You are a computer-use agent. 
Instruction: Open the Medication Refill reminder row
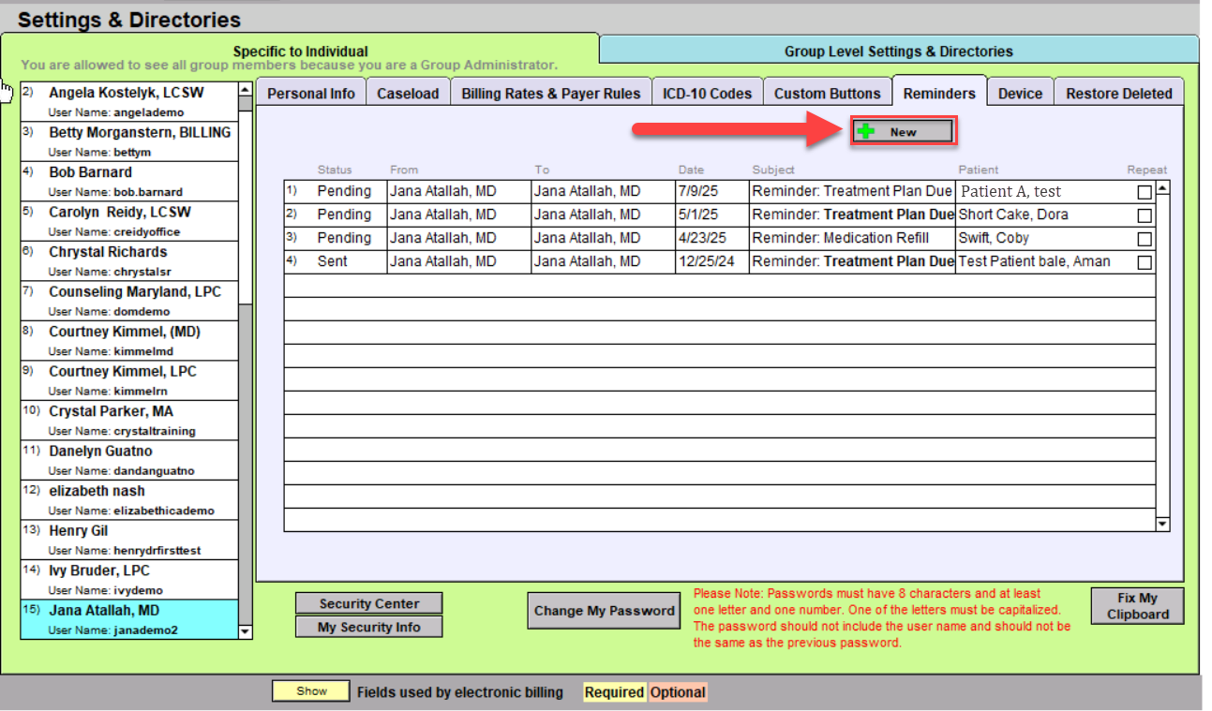pos(840,238)
